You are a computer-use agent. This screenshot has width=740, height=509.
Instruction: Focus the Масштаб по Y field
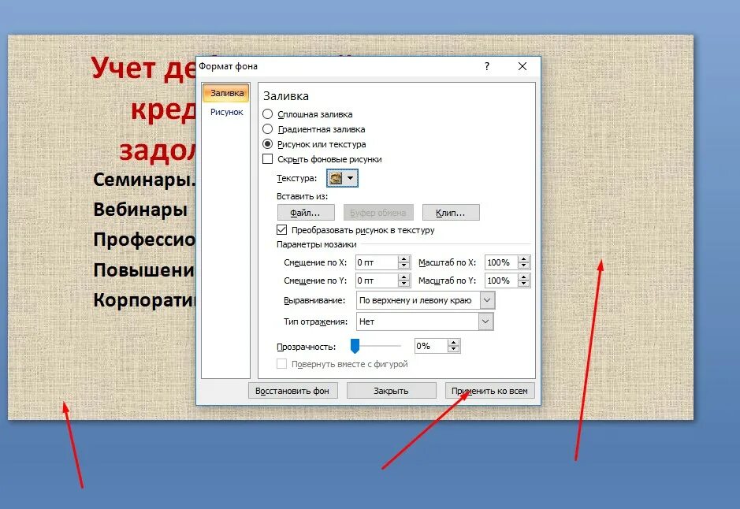(x=501, y=281)
